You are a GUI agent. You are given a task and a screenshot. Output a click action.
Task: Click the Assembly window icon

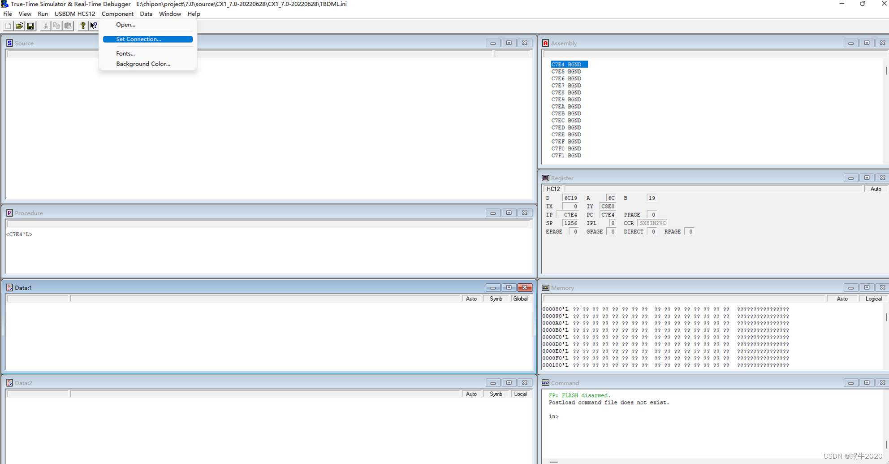pos(545,43)
